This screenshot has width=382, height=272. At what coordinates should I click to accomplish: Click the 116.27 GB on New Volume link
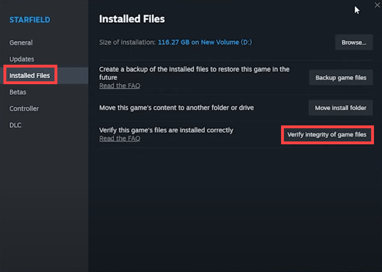tap(205, 42)
